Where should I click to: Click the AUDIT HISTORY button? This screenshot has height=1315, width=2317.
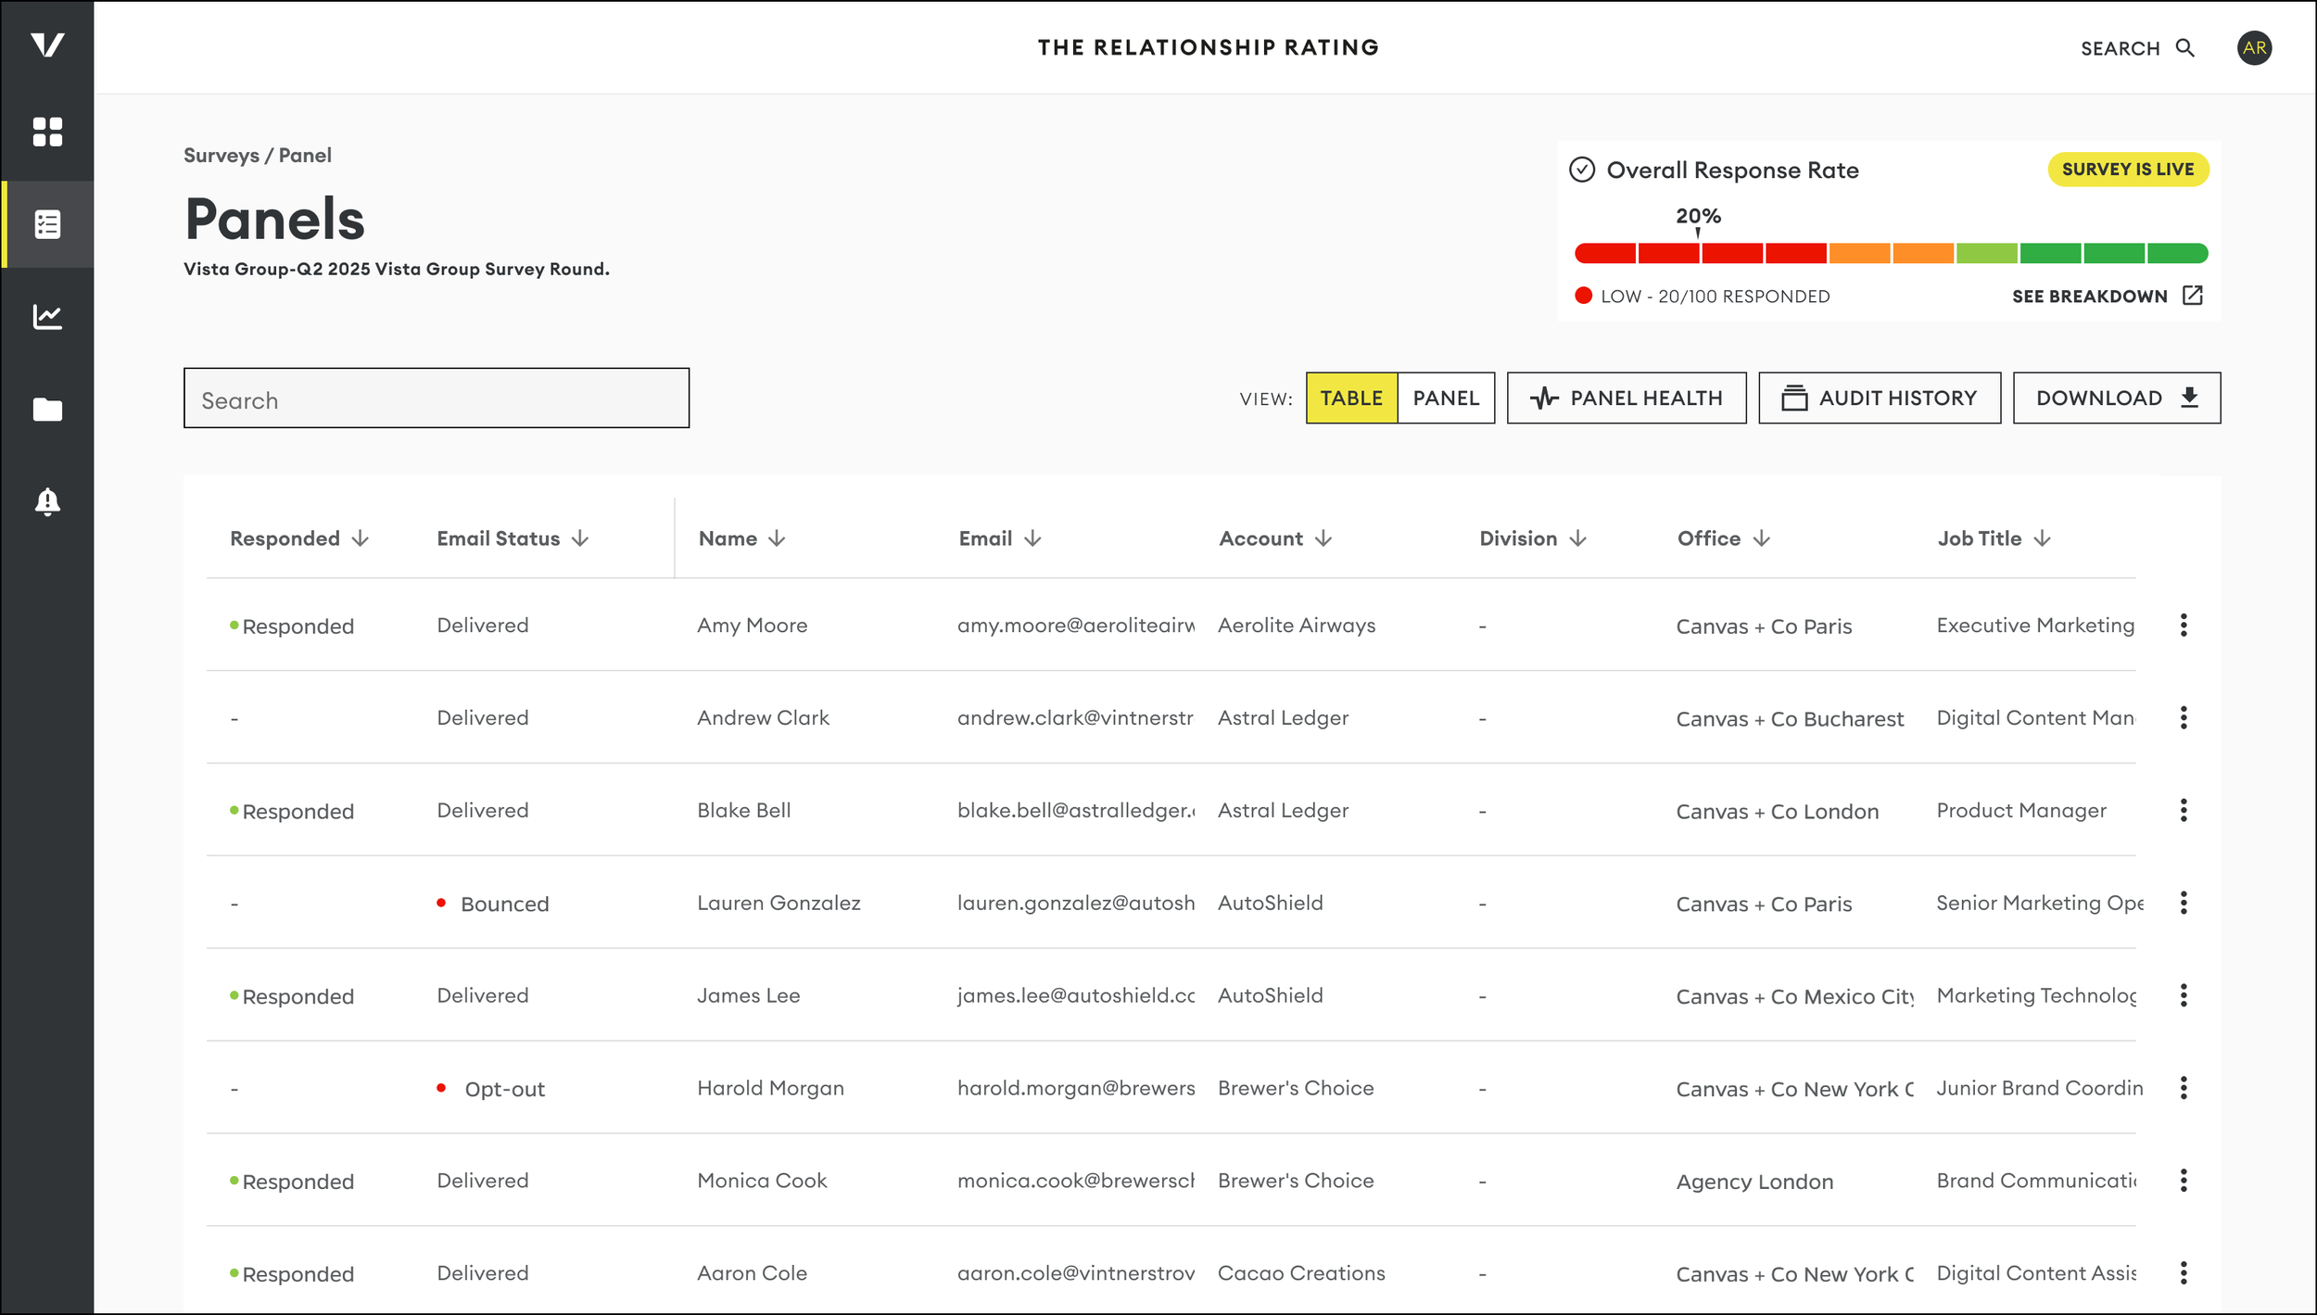pos(1879,398)
